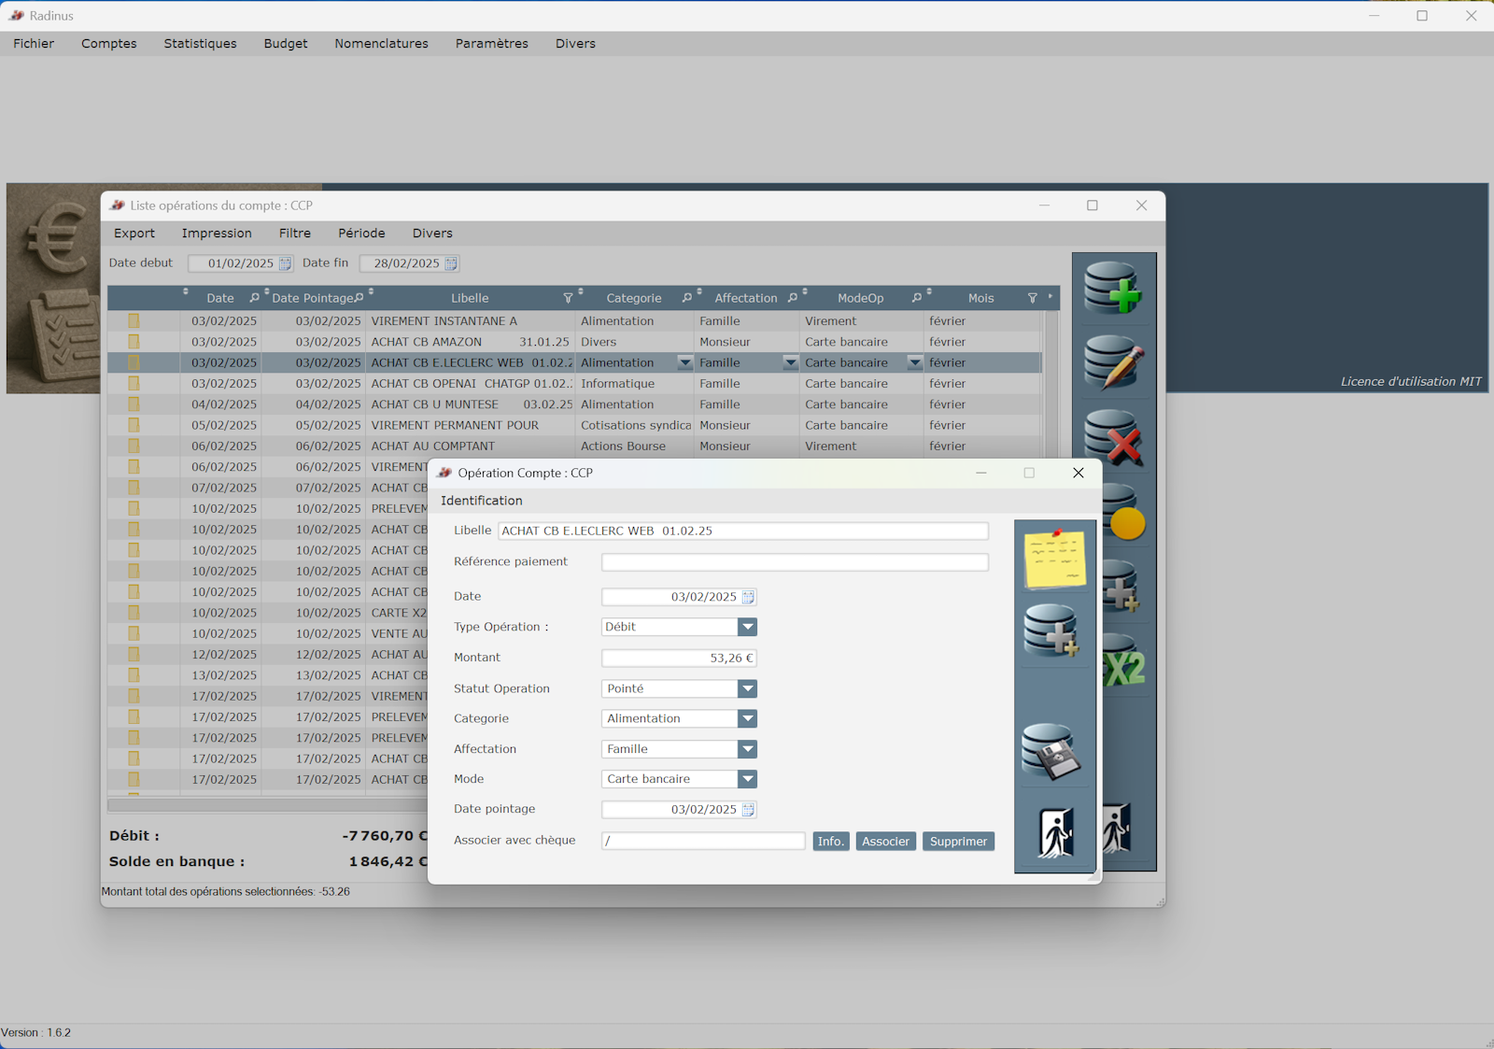The image size is (1494, 1049).
Task: Open the Statut Operation dropdown showing Pointé
Action: tap(747, 688)
